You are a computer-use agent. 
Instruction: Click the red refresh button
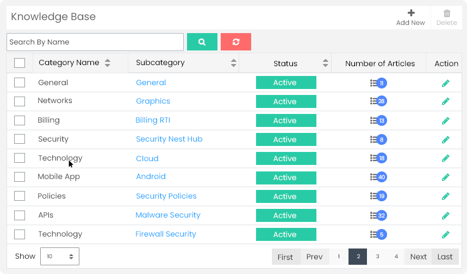click(x=236, y=42)
